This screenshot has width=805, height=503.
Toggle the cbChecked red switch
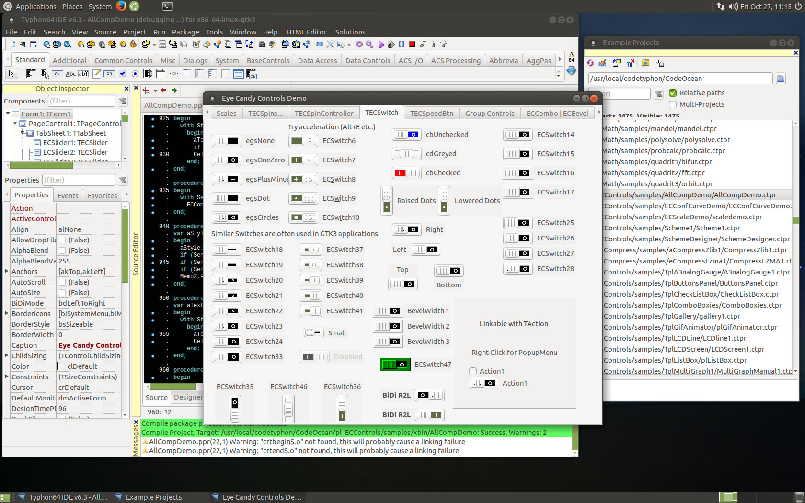407,173
